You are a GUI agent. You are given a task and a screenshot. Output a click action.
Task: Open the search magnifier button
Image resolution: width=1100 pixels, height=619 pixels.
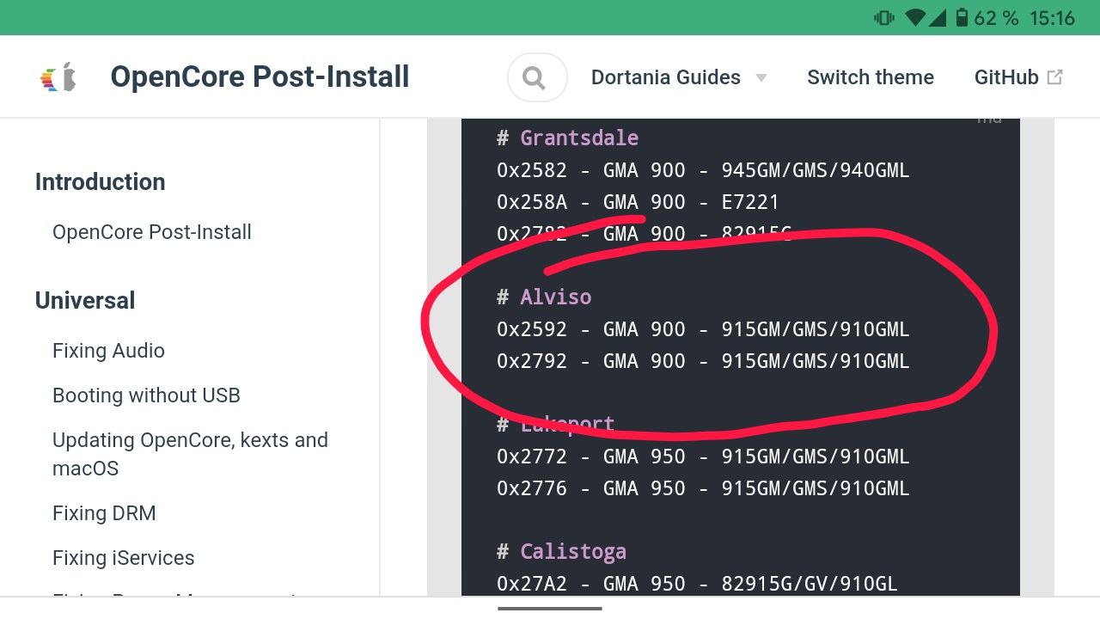coord(536,77)
